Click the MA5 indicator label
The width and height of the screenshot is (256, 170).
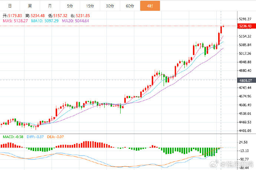16,21
